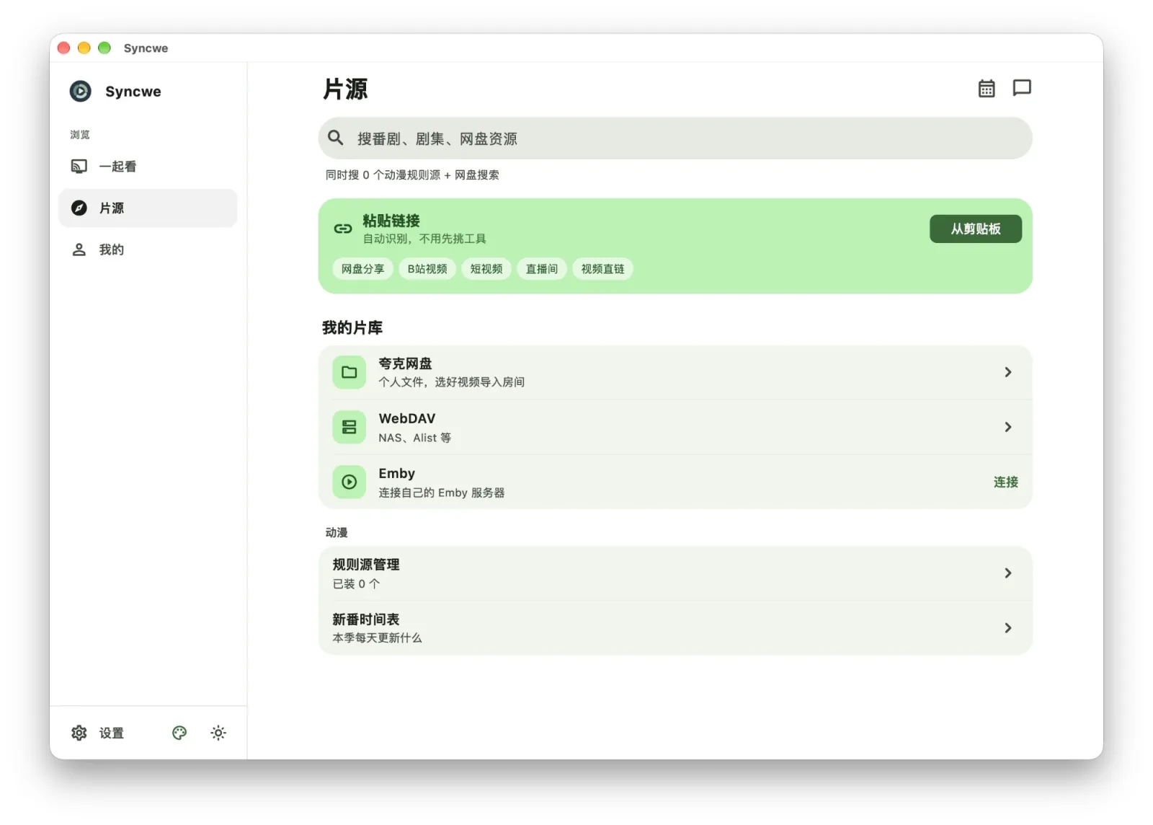Select the 视频直链 chip

coord(602,269)
